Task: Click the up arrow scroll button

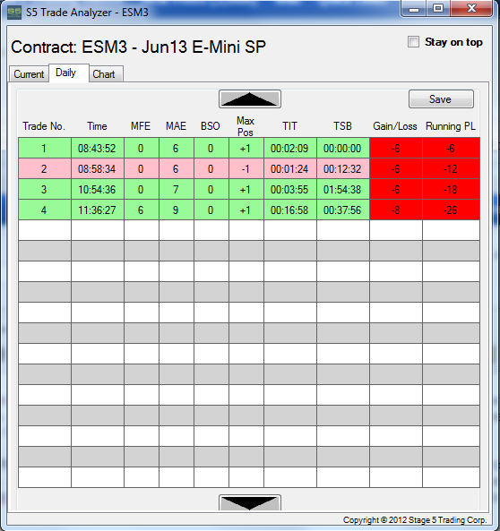Action: pyautogui.click(x=250, y=99)
